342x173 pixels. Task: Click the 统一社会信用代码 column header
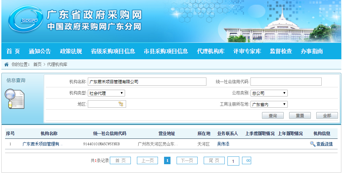click(110, 133)
